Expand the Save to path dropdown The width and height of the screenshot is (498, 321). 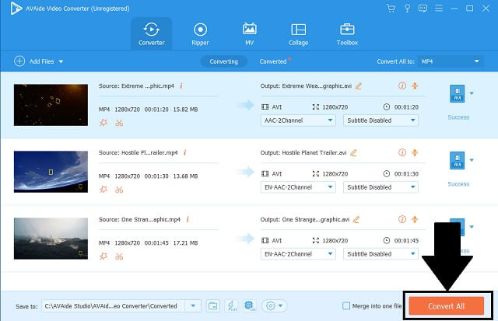[193, 306]
